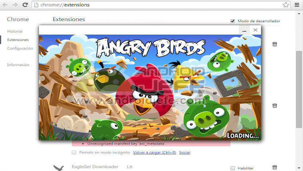Click the browser forward arrow
Viewport: 303px width, 171px height.
(15, 5)
